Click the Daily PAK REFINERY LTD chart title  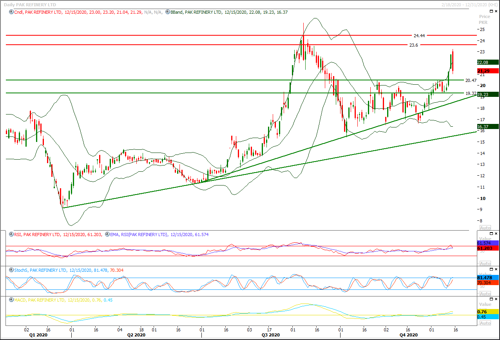pos(29,5)
